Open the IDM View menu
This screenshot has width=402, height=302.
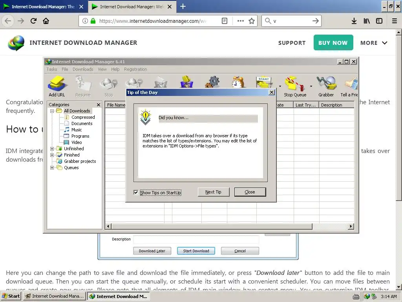[102, 69]
